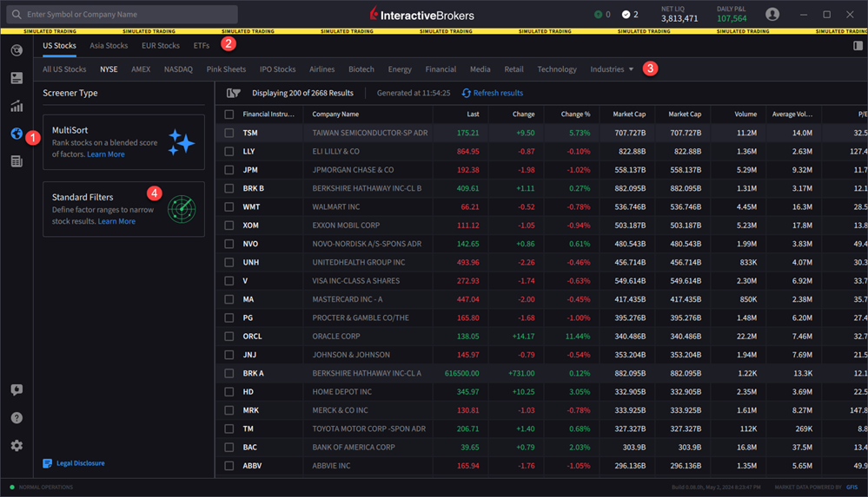Check the ORCL row checkbox

pyautogui.click(x=229, y=337)
